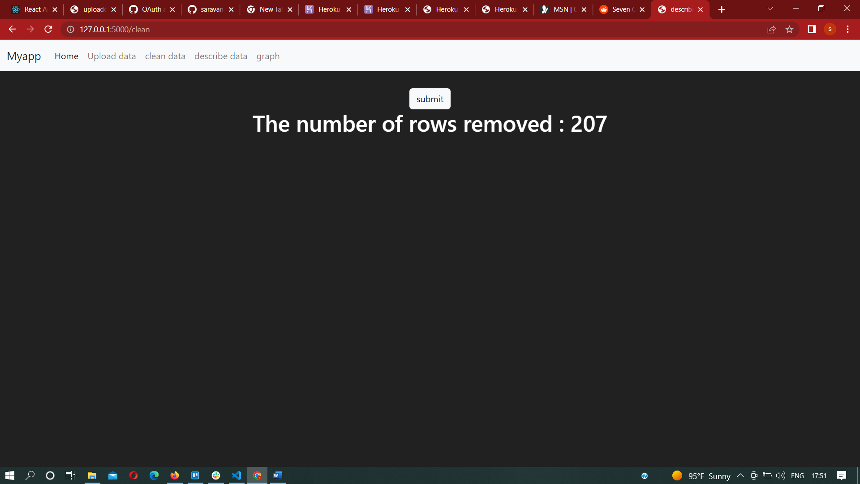The height and width of the screenshot is (484, 860).
Task: Mute system volume in the tray
Action: [x=781, y=476]
